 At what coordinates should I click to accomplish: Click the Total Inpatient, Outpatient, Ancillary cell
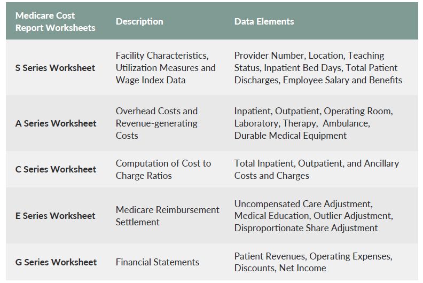click(x=317, y=169)
